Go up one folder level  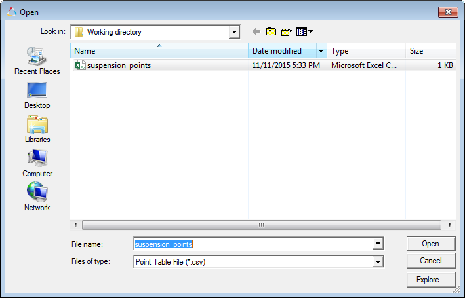click(271, 31)
